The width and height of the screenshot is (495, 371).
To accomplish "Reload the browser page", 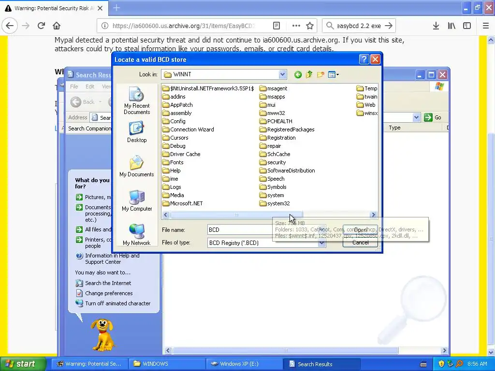I will (x=42, y=26).
